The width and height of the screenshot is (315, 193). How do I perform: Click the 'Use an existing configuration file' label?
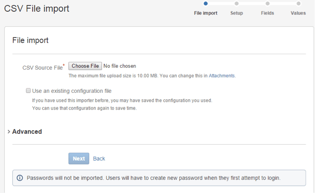(72, 91)
